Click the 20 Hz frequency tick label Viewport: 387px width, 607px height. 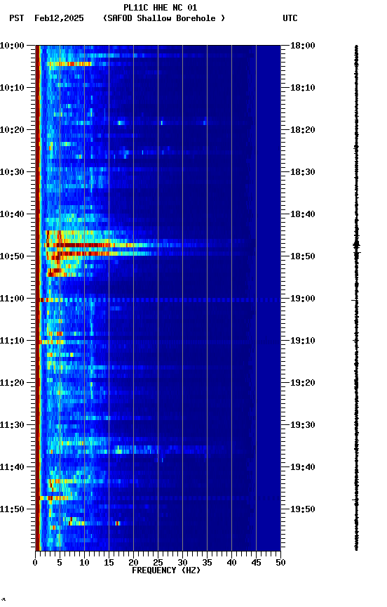(133, 563)
